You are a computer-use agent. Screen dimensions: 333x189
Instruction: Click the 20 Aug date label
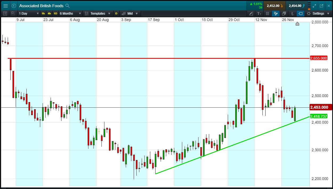(103, 20)
